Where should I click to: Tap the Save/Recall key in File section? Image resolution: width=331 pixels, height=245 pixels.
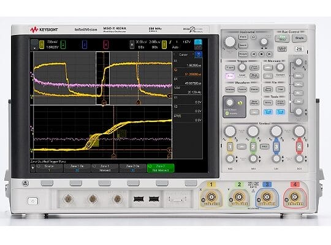coord(268,89)
